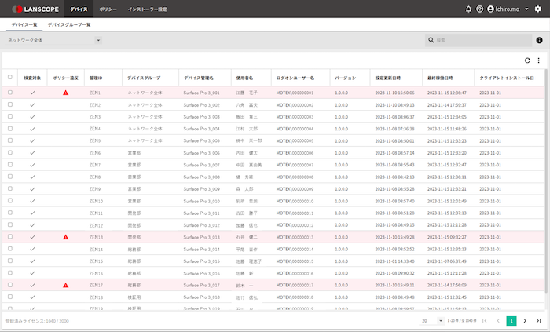Click the 2023-11-10 15:50:06 update time
This screenshot has height=332, width=550.
[394, 93]
